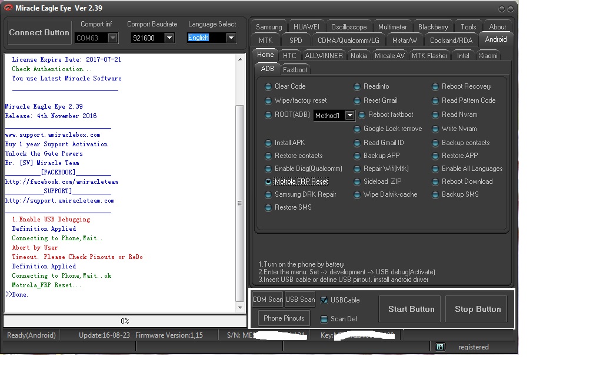Open the ROOT(ADB) Method1 dropdown

click(349, 116)
